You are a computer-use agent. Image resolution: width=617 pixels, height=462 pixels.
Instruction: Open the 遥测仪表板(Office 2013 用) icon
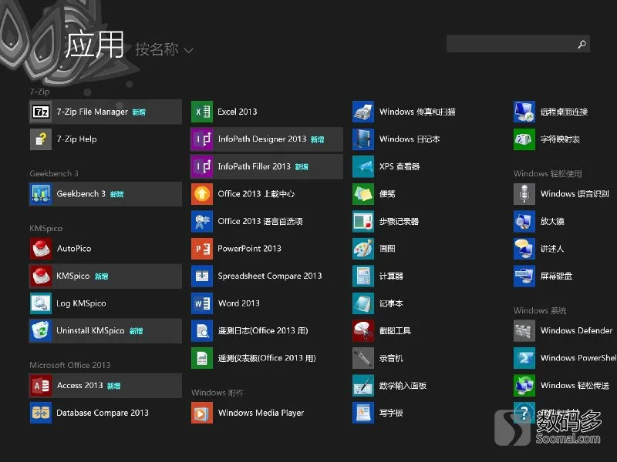pyautogui.click(x=202, y=358)
